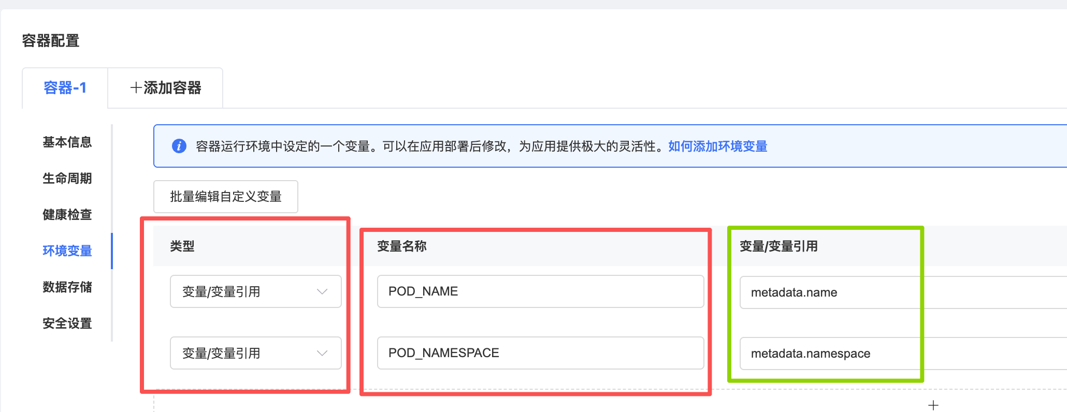Navigate to the 数据存储 section
The height and width of the screenshot is (412, 1067).
coord(67,287)
